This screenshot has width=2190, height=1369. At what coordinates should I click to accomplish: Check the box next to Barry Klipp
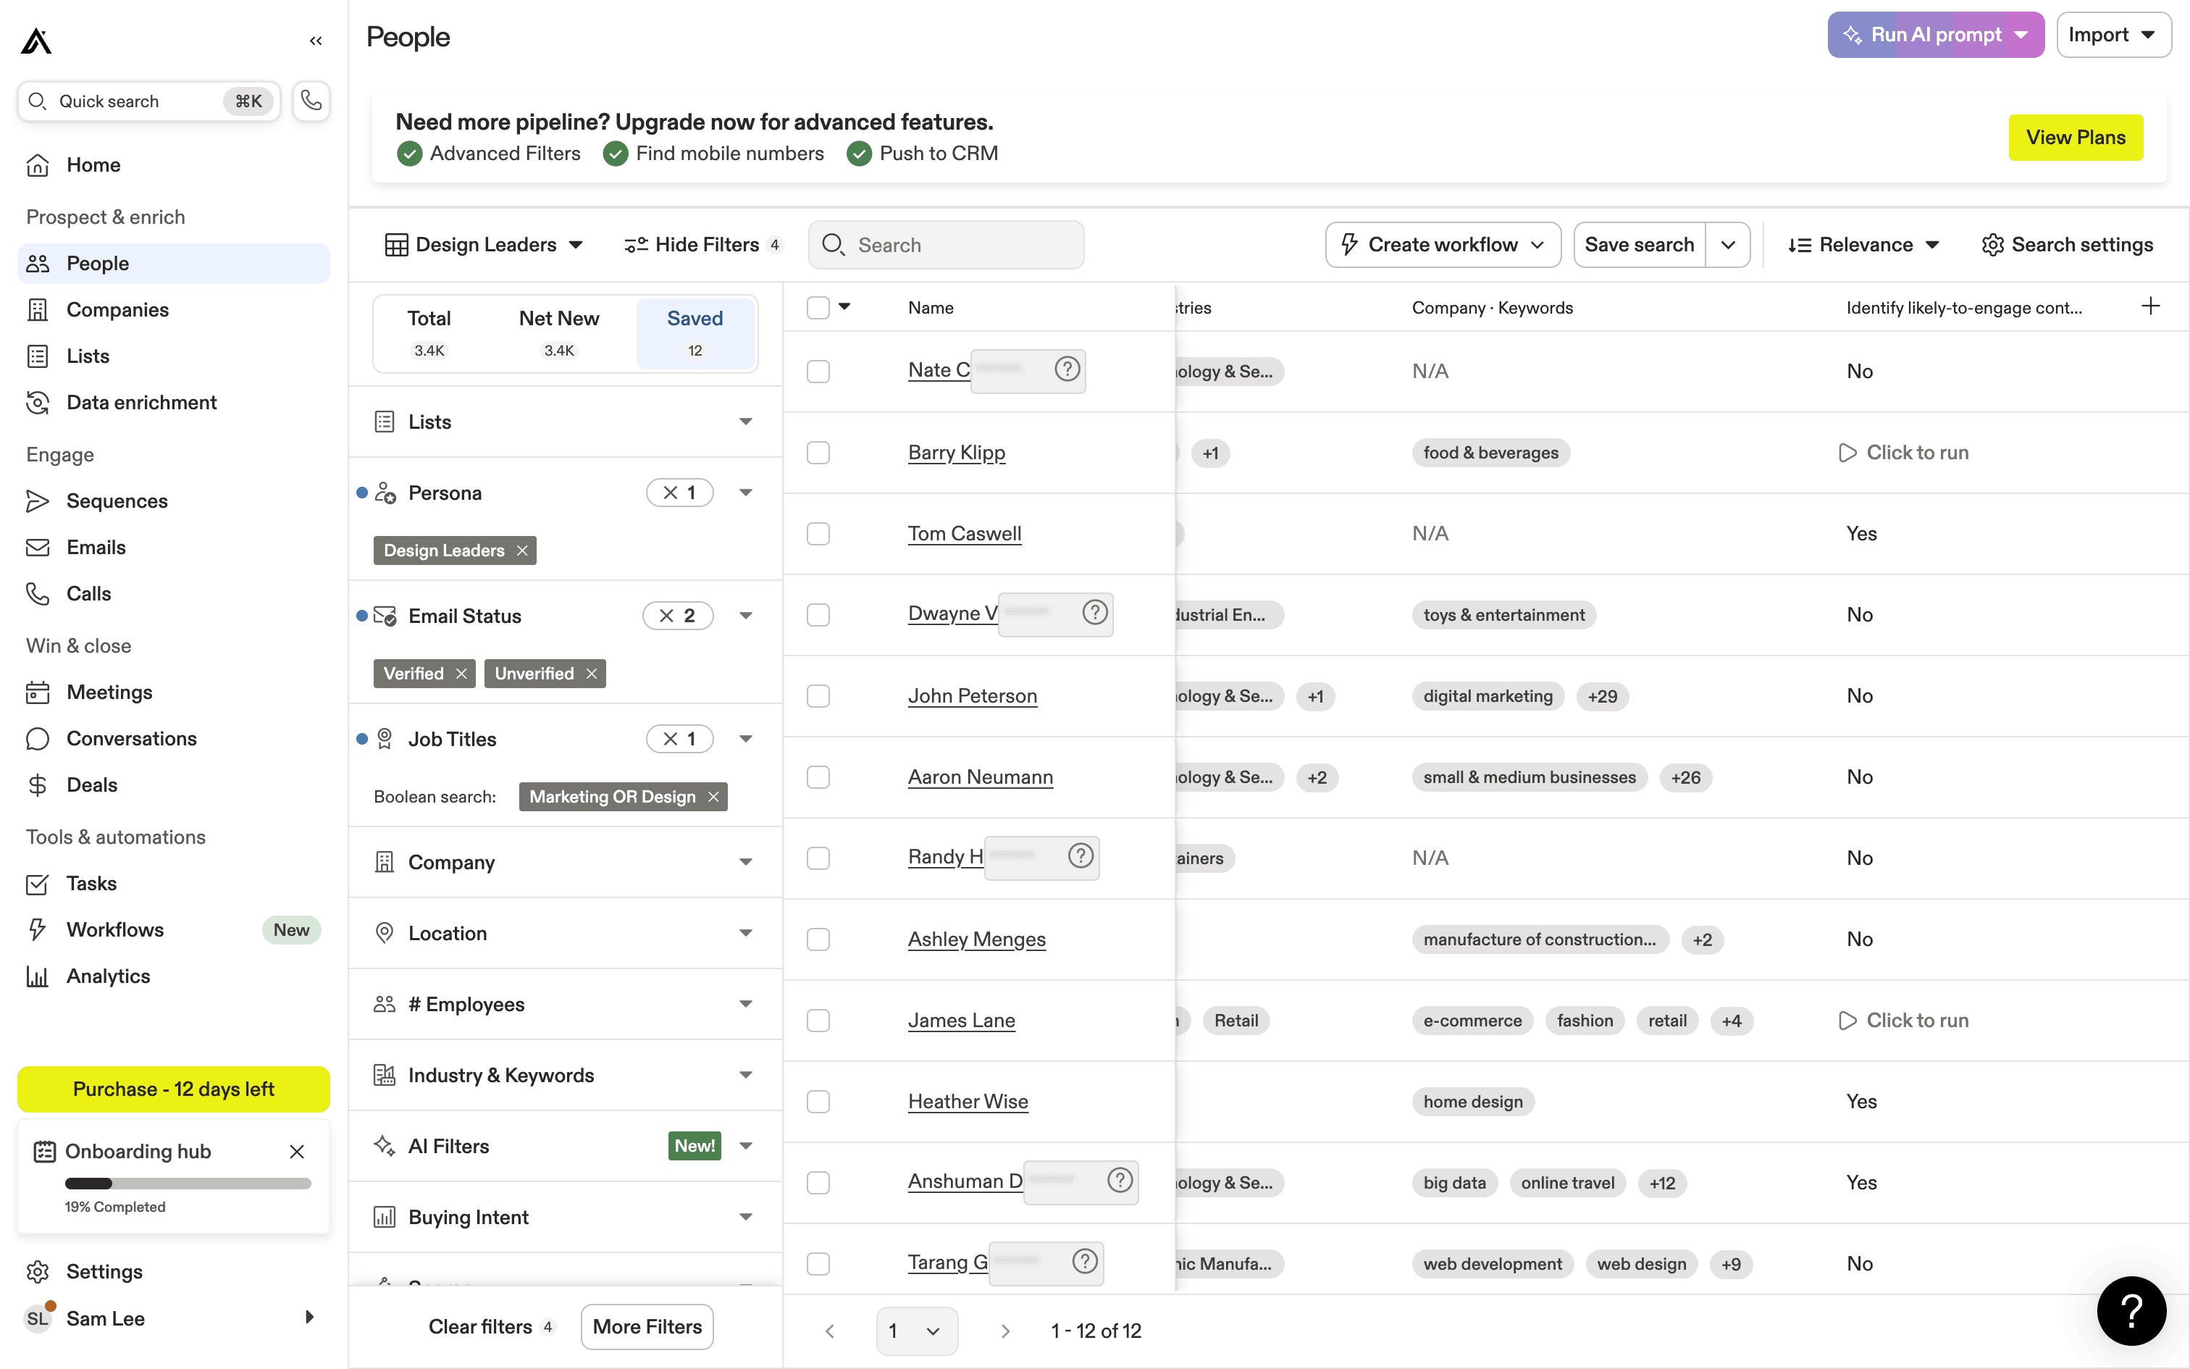pyautogui.click(x=818, y=453)
